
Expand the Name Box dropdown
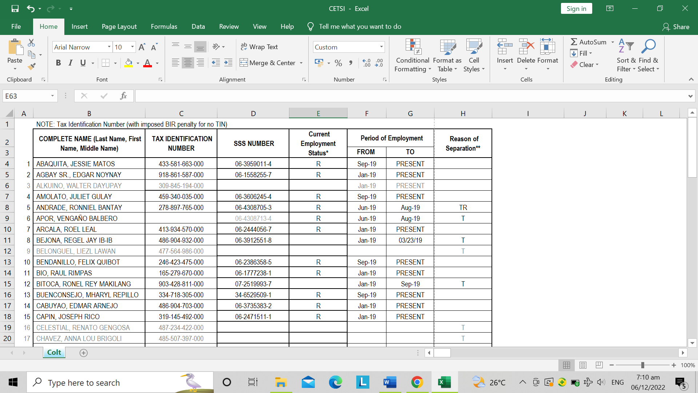point(52,96)
